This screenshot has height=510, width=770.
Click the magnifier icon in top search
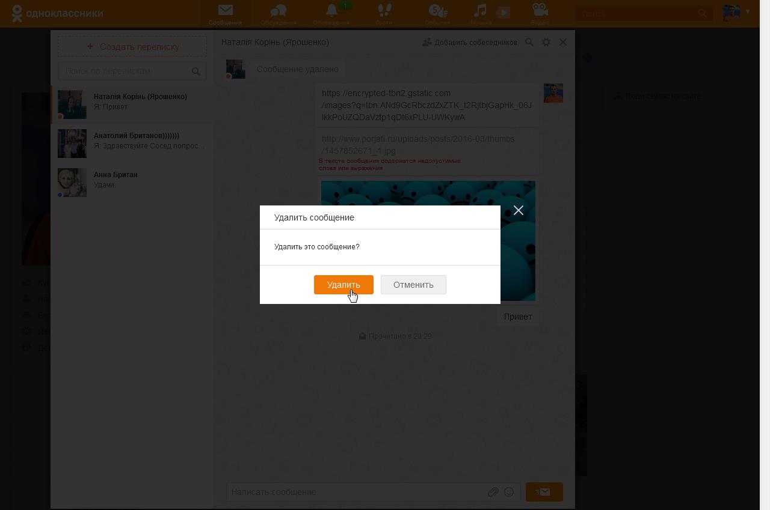click(703, 13)
